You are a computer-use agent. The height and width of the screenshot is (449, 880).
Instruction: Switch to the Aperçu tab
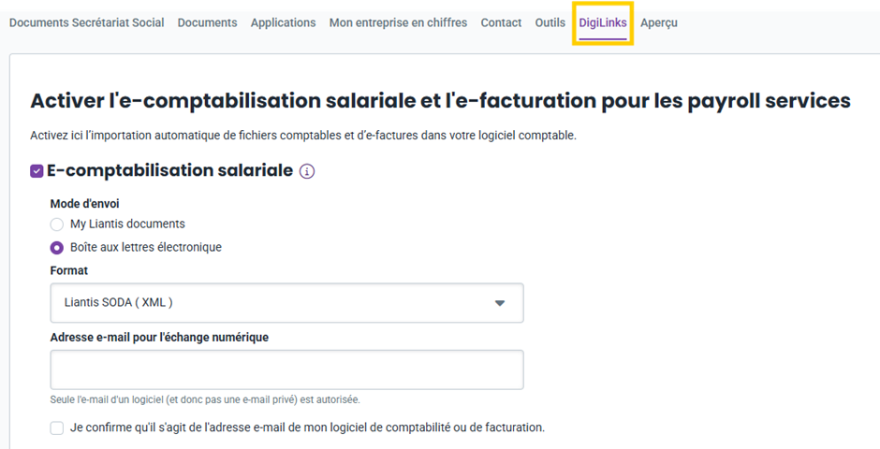[x=659, y=23]
